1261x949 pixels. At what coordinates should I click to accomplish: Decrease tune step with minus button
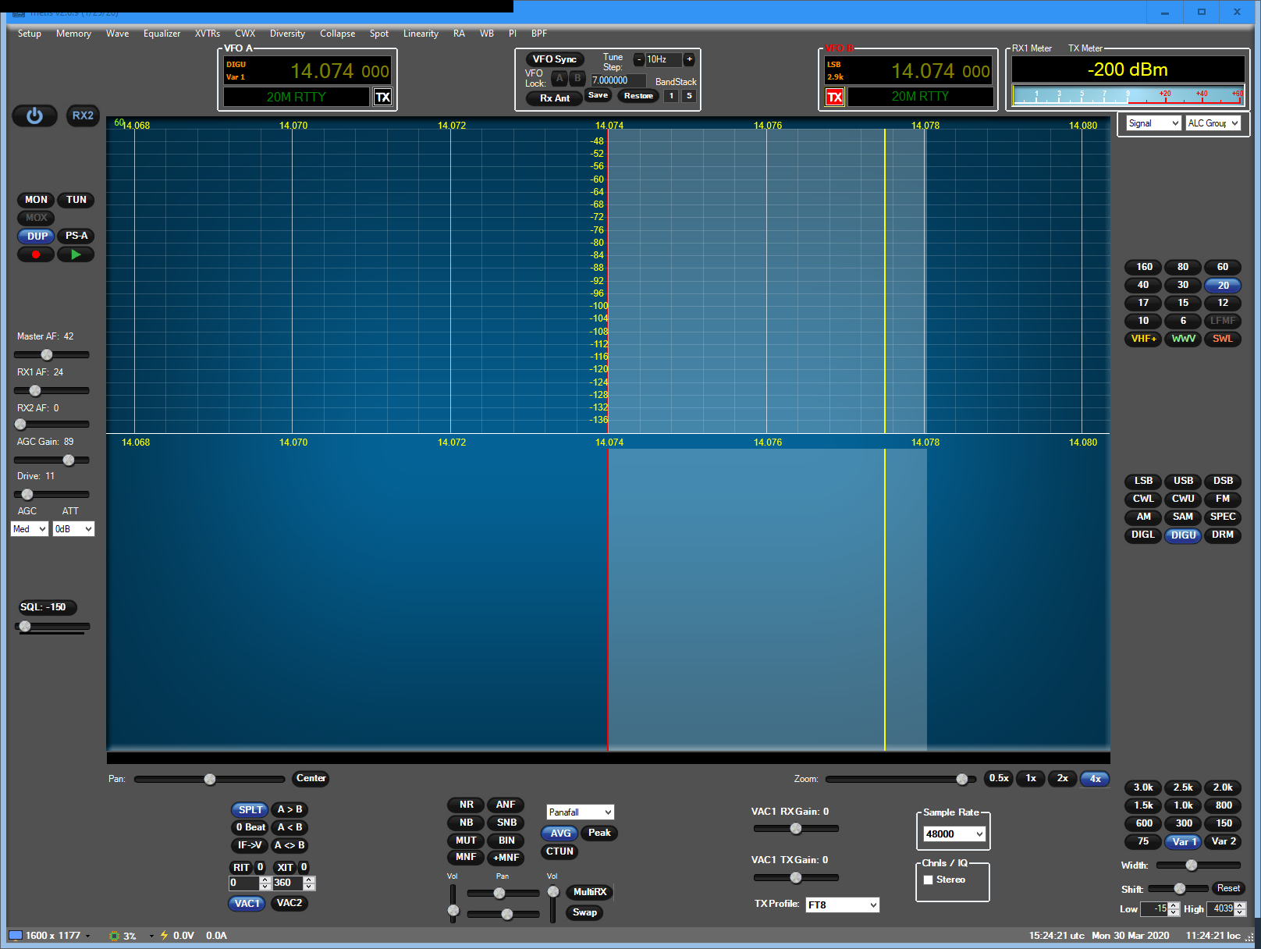638,59
